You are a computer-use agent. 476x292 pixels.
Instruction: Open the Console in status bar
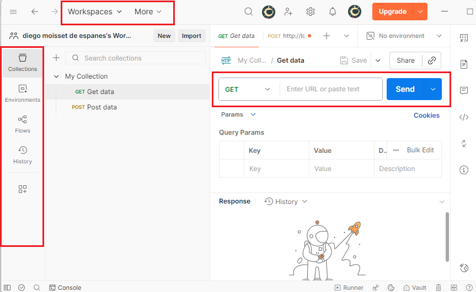pyautogui.click(x=65, y=288)
